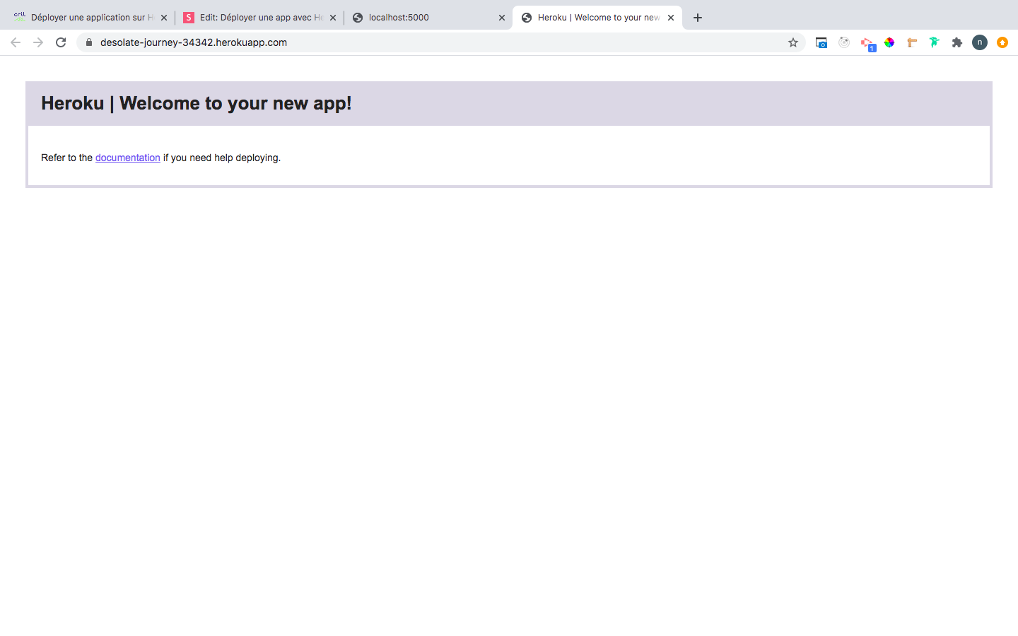1018x636 pixels.
Task: Close the Heroku Welcome tab
Action: pos(671,18)
